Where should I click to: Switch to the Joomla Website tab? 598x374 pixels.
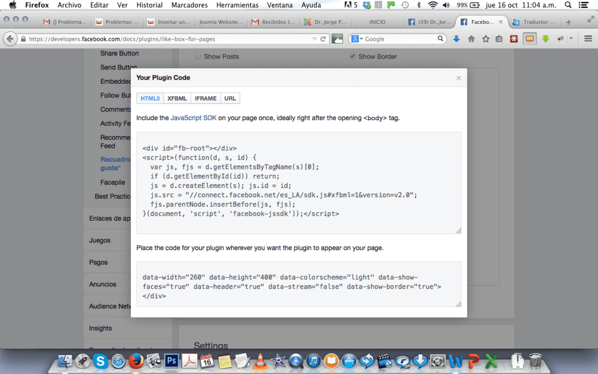[220, 22]
